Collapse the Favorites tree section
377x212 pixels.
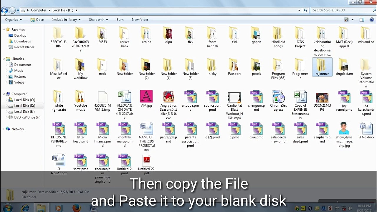click(x=4, y=30)
